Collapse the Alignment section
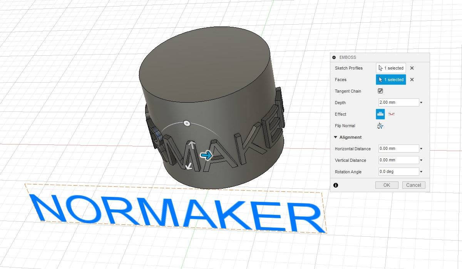 335,137
